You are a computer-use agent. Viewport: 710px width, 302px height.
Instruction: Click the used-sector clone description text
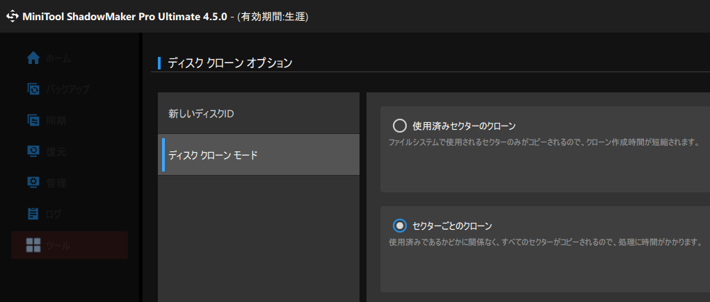pyautogui.click(x=544, y=142)
